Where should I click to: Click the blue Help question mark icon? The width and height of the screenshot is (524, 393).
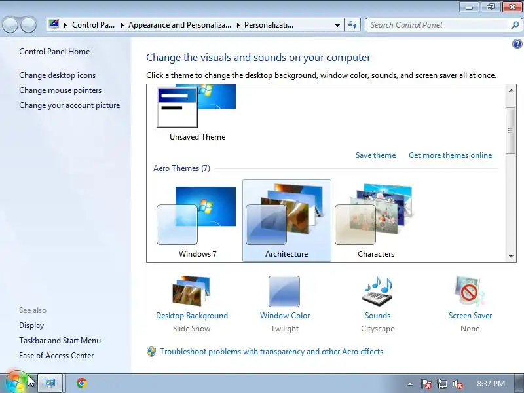coord(517,44)
